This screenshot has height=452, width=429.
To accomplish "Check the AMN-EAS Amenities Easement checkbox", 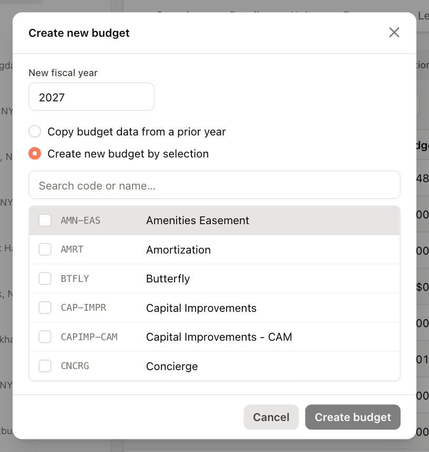I will [x=45, y=220].
